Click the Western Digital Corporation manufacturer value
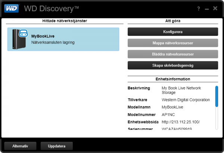The image size is (224, 153). pos(186,100)
